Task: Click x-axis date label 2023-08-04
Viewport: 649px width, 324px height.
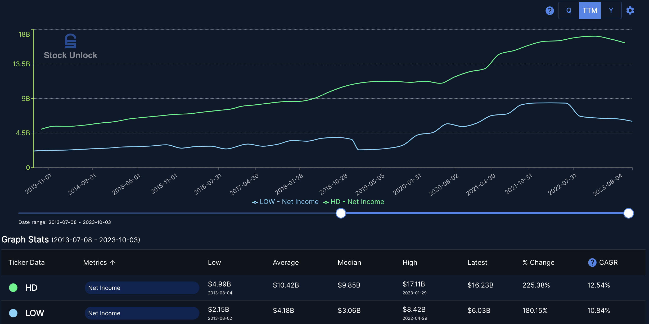Action: click(x=608, y=184)
